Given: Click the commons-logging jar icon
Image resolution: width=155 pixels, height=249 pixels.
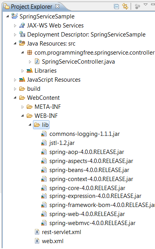Looking at the screenshot, I should pos(44,134).
